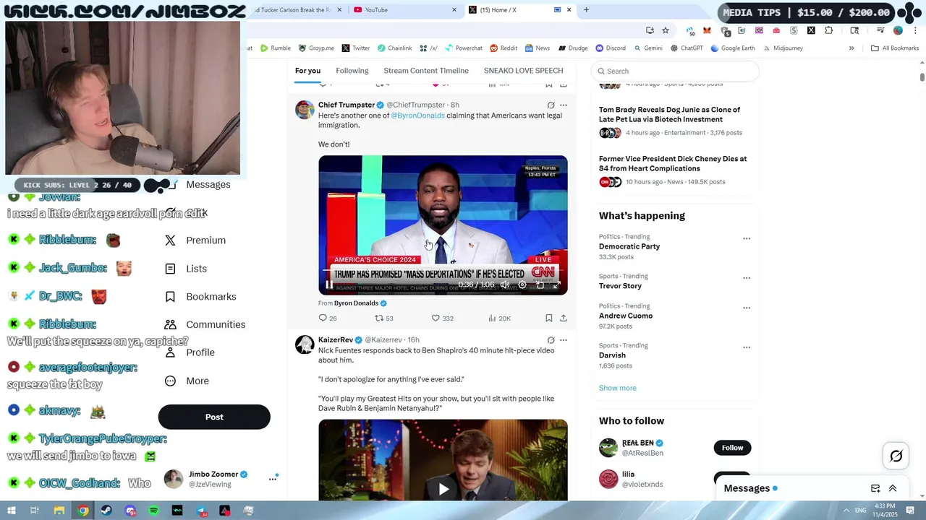Reply to Chief Trumpster post showing 26 comments

point(328,318)
